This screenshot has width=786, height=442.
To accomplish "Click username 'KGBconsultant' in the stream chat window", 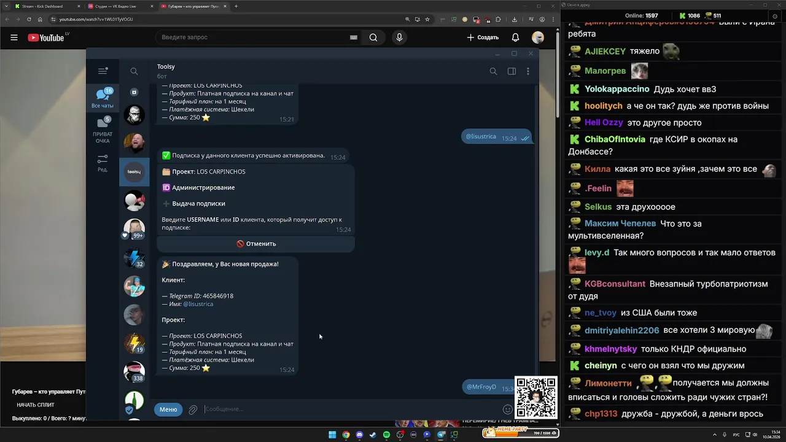I will coord(615,284).
